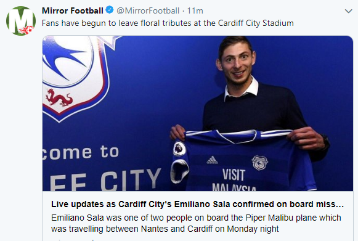The width and height of the screenshot is (358, 241).
Task: Click the Premier League sleeve badge
Action: coord(179,149)
